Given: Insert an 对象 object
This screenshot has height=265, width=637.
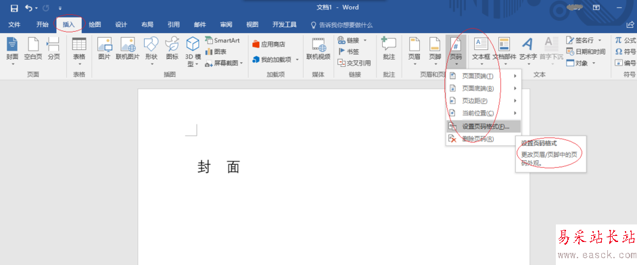Looking at the screenshot, I should pyautogui.click(x=582, y=63).
